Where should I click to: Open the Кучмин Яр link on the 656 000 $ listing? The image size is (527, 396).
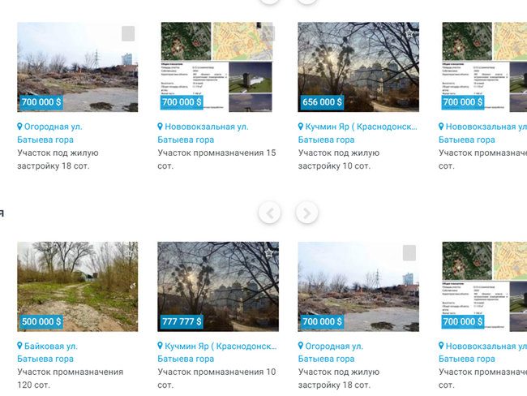tap(362, 127)
